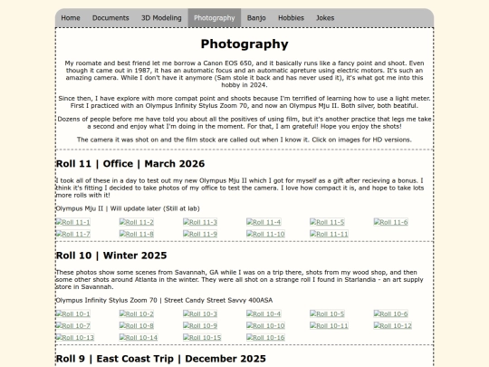489x367 pixels.
Task: Click the Roll 10-7 image
Action: click(x=73, y=326)
